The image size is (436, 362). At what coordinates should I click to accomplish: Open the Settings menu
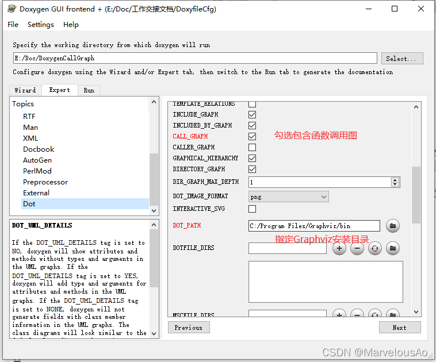pos(41,25)
